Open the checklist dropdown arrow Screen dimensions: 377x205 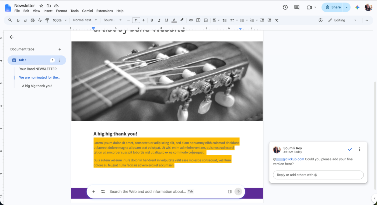click(x=237, y=20)
